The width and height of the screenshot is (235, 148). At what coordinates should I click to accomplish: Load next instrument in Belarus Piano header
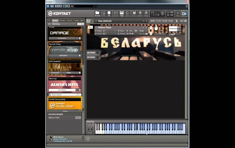[146, 27]
